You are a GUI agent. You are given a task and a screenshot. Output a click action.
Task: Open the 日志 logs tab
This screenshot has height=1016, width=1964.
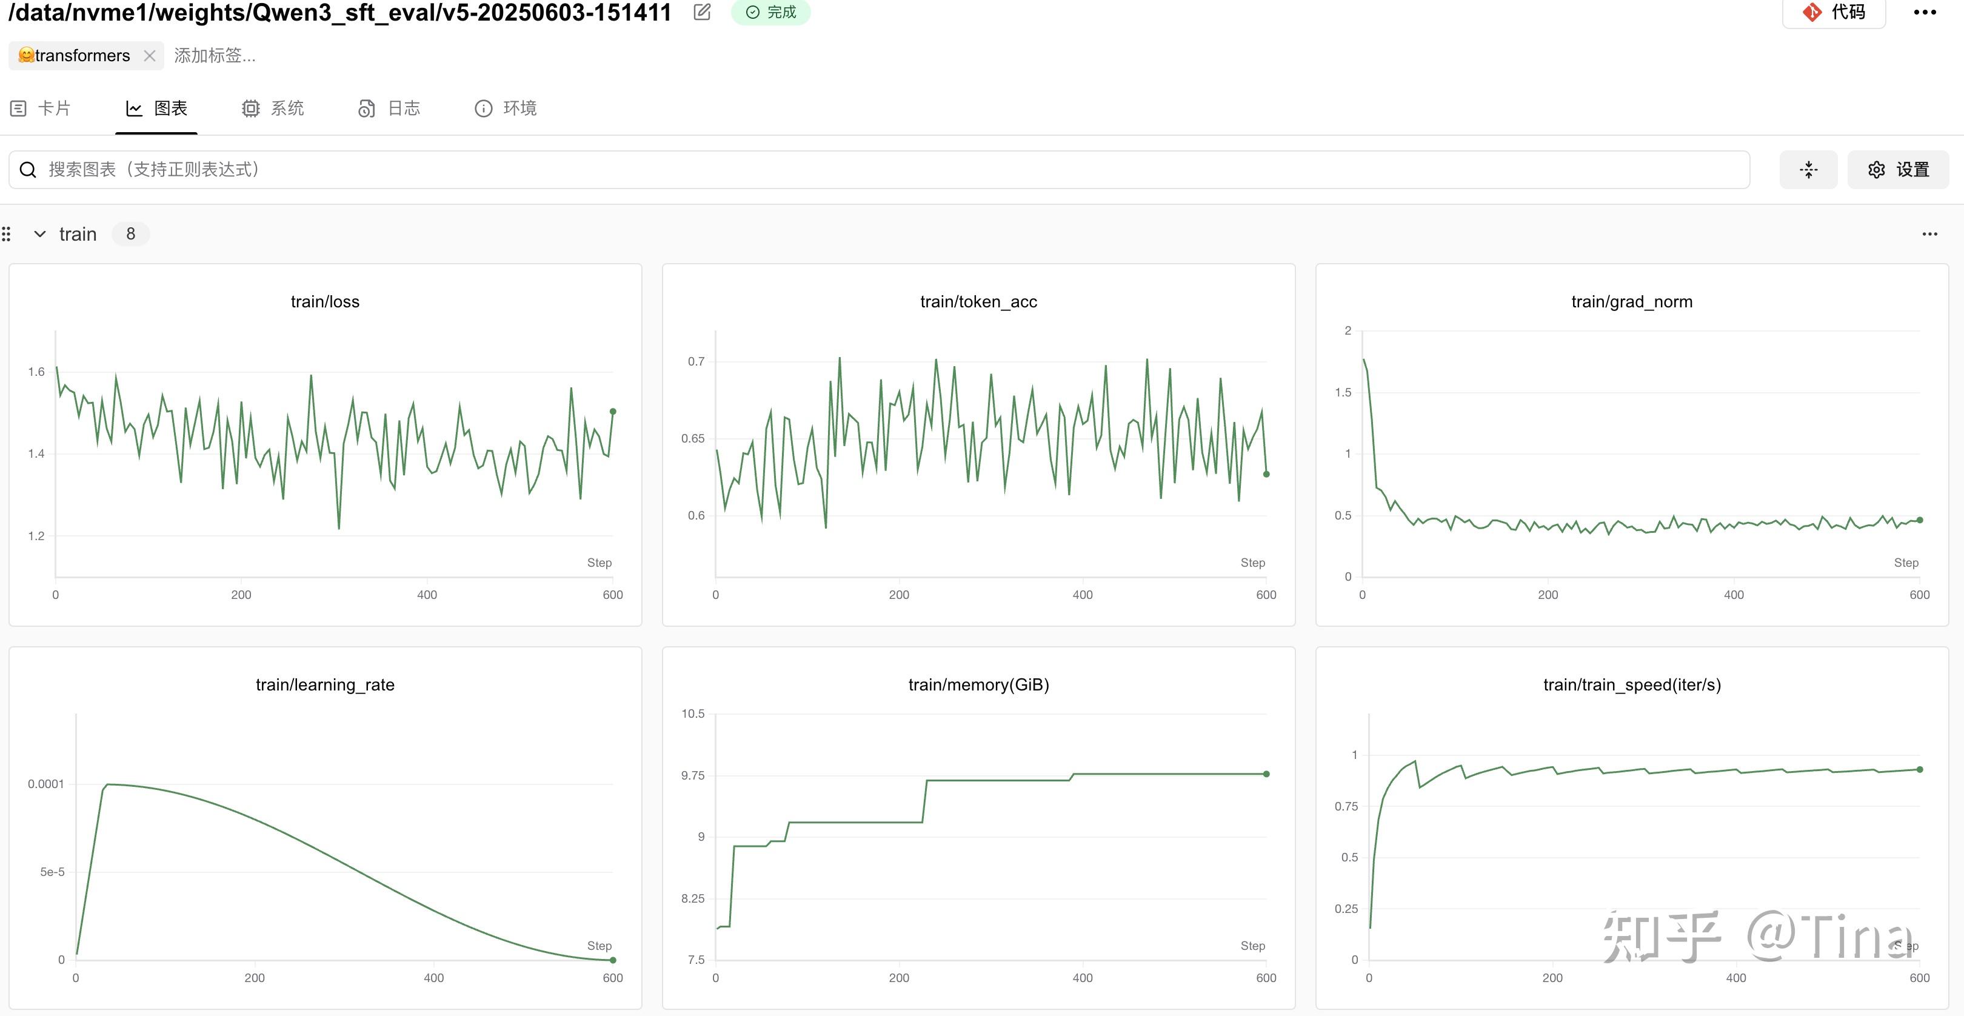click(390, 109)
